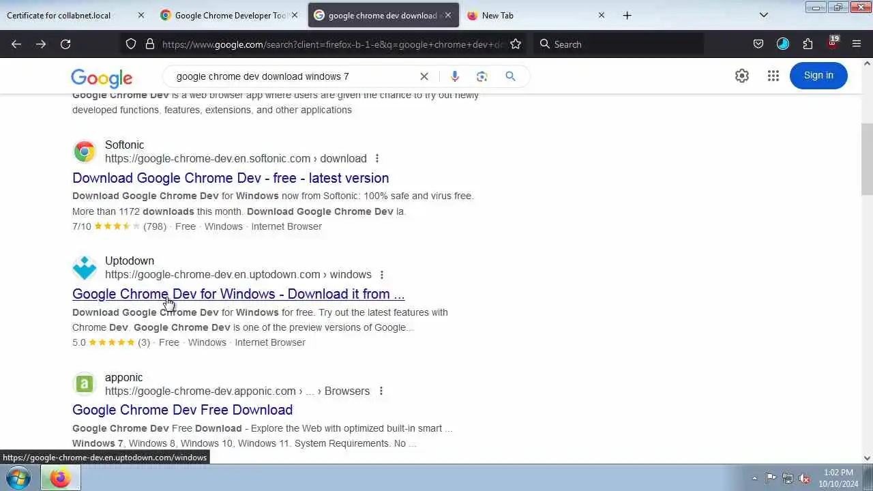This screenshot has width=873, height=491.
Task: Open the red extension with badge 19
Action: click(832, 44)
